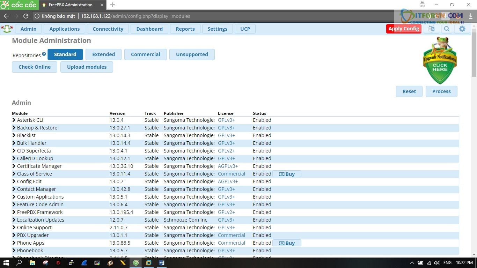Screen dimensions: 477x268
Task: Reload the page with browser refresh icon
Action: coord(25,16)
